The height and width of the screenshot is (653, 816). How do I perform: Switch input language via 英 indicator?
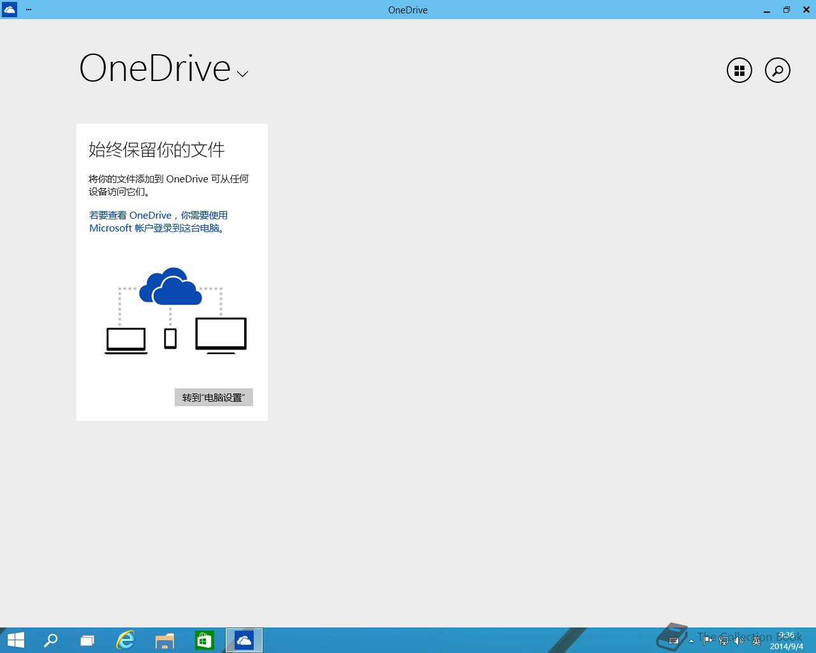pyautogui.click(x=756, y=641)
